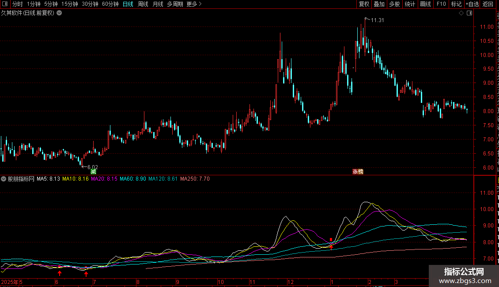Image resolution: width=499 pixels, height=287 pixels.
Task: Switch to 周线 weekly chart
Action: (x=143, y=4)
